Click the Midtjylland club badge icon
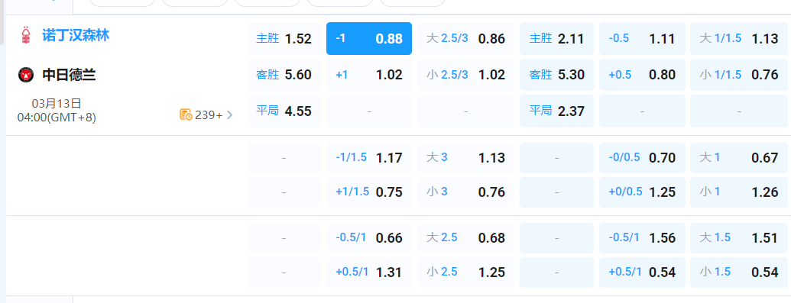 click(26, 75)
